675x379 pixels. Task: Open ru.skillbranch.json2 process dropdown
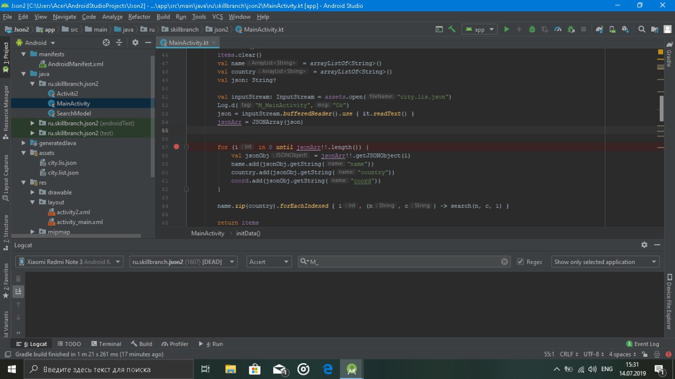click(184, 262)
